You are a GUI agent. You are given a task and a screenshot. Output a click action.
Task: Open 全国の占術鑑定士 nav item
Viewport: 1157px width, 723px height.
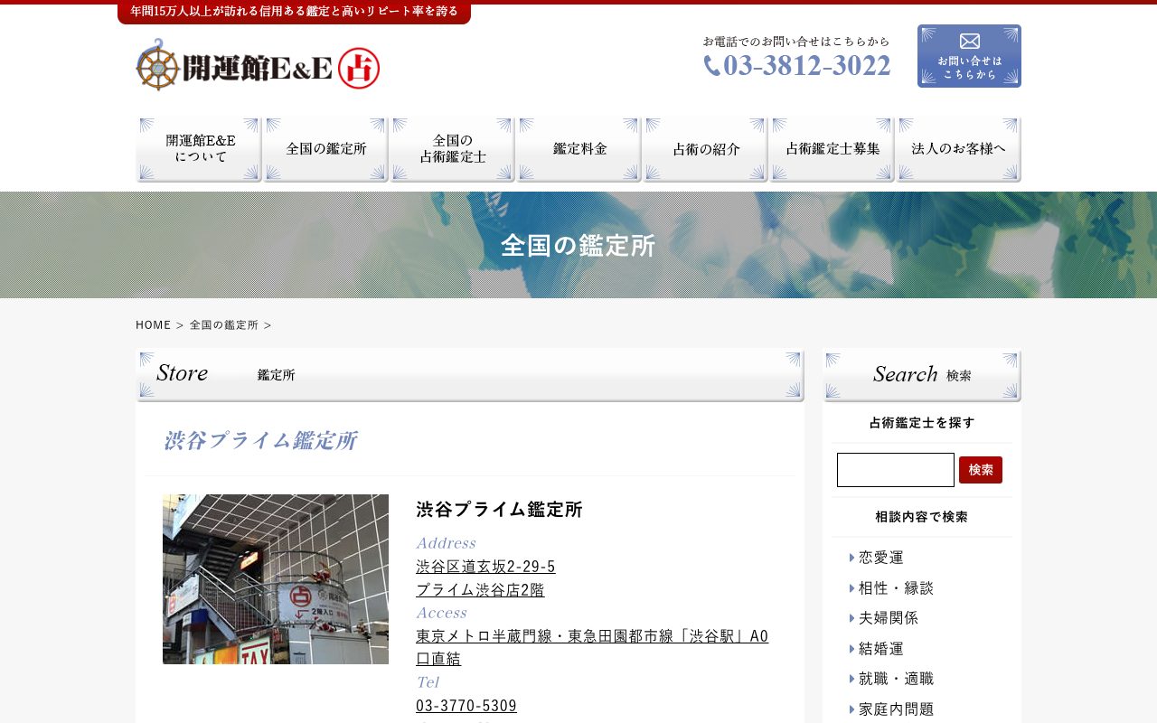point(452,150)
